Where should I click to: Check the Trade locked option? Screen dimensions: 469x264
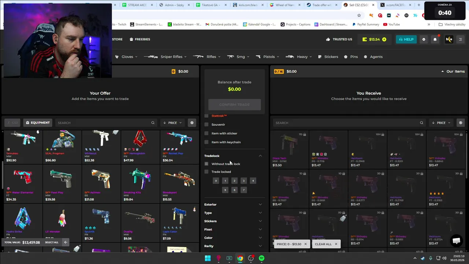click(x=206, y=172)
